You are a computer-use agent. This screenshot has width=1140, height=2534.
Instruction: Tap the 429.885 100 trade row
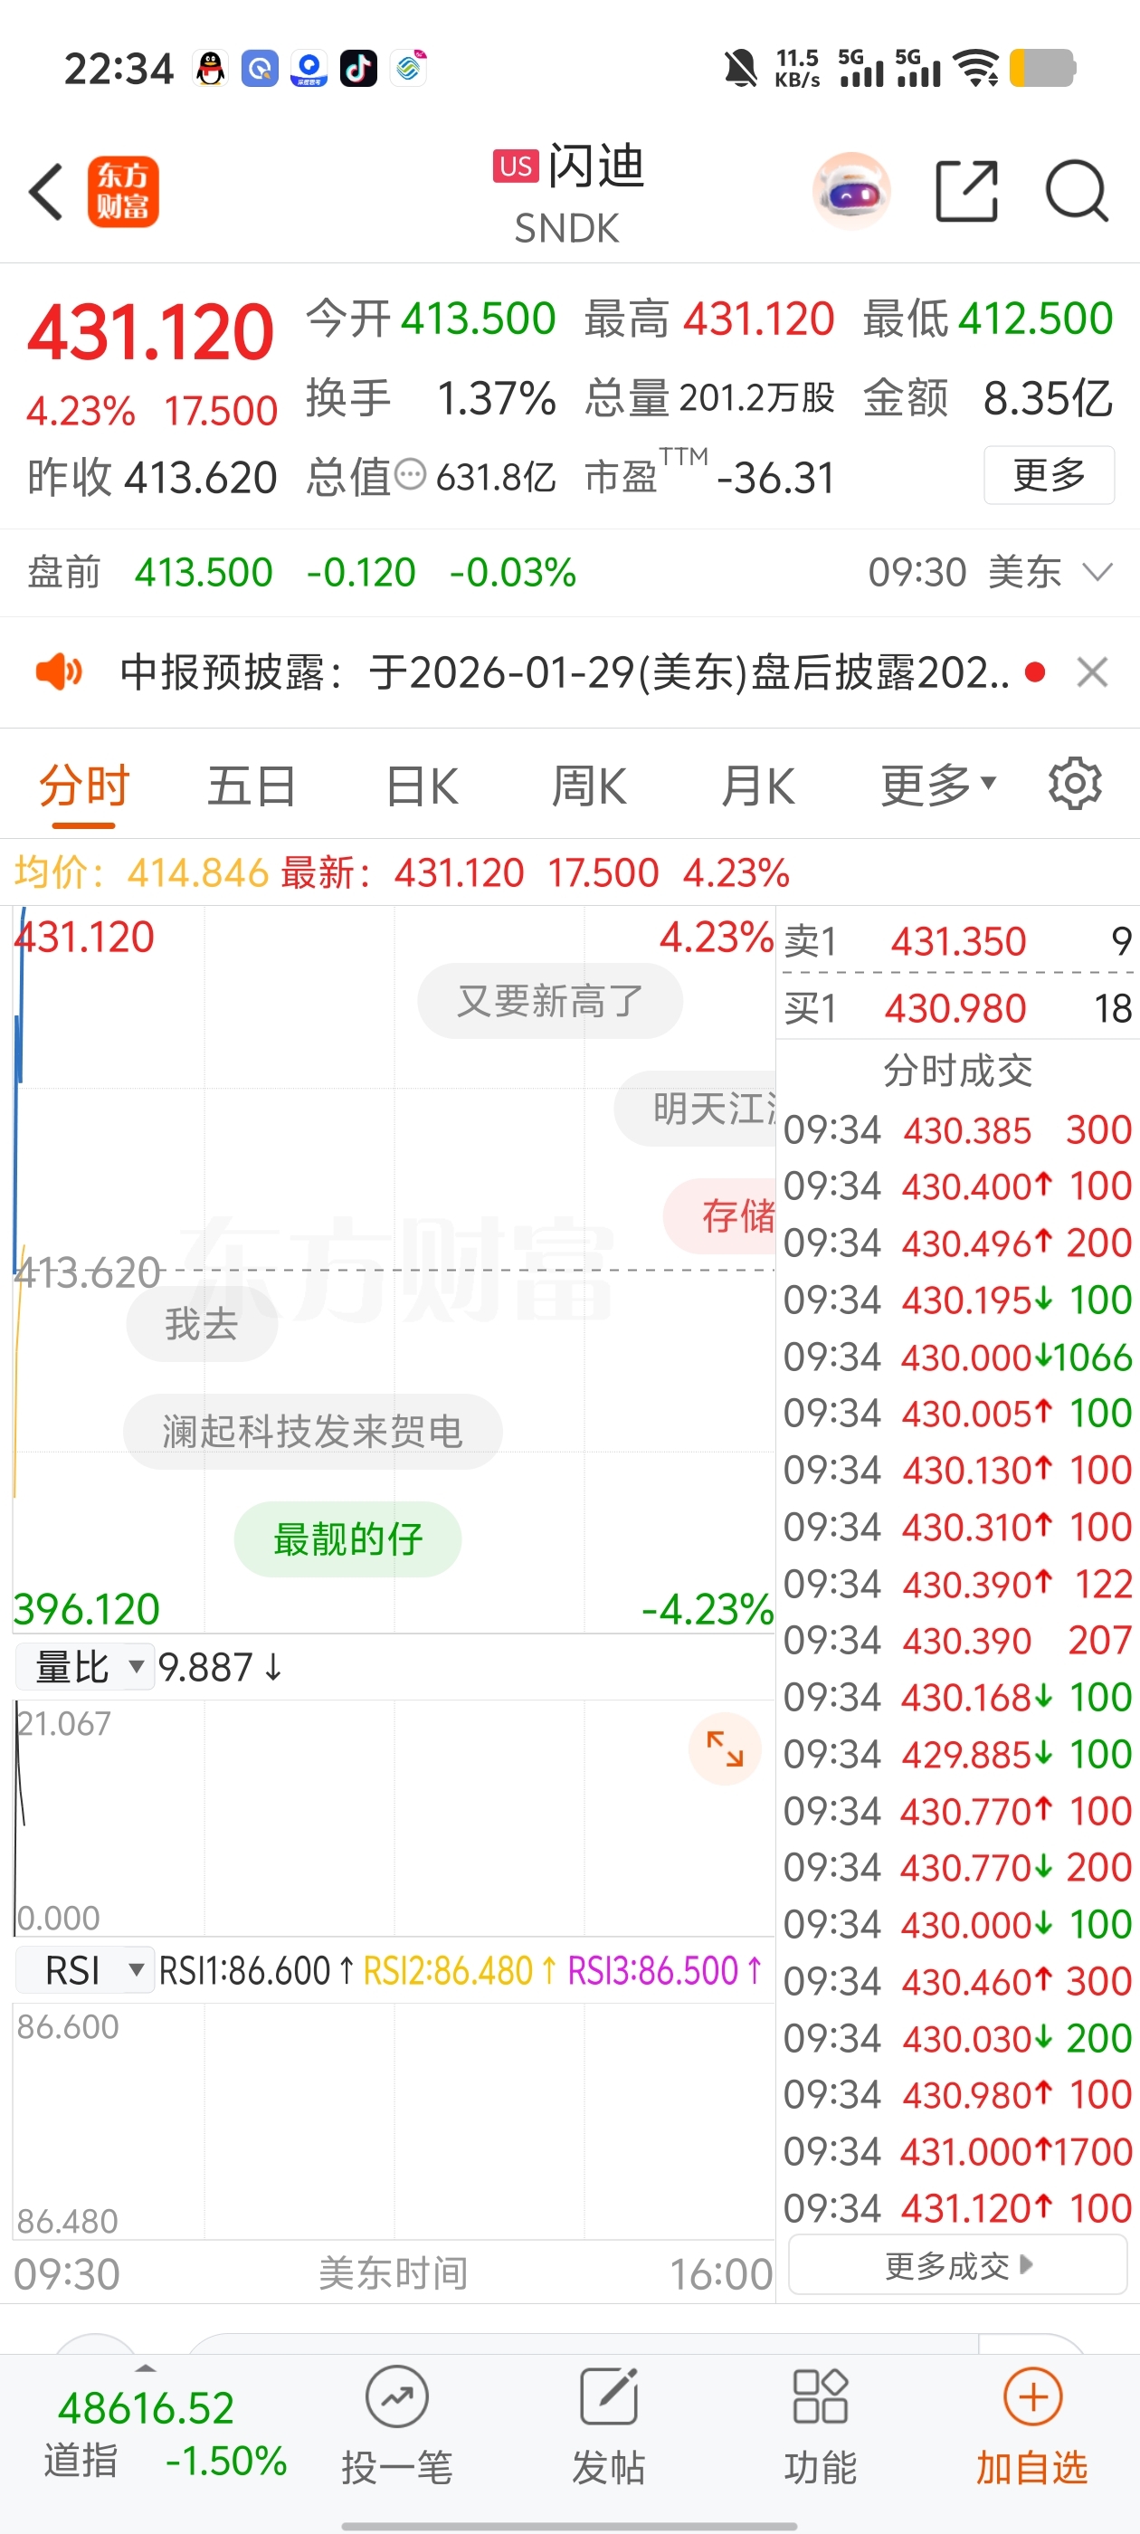pyautogui.click(x=958, y=1755)
